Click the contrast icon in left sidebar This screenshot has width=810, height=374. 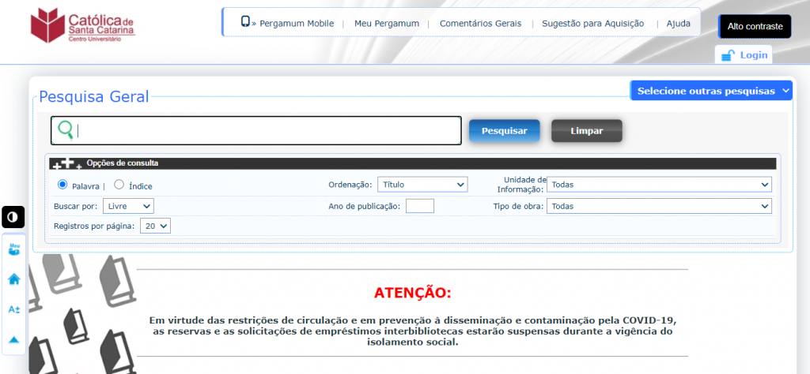[13, 217]
